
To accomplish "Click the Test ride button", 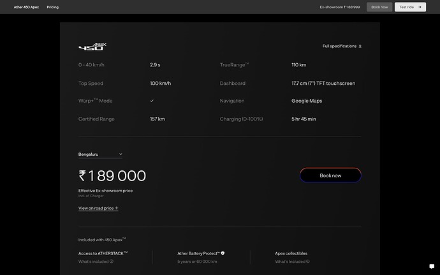I will tap(410, 7).
